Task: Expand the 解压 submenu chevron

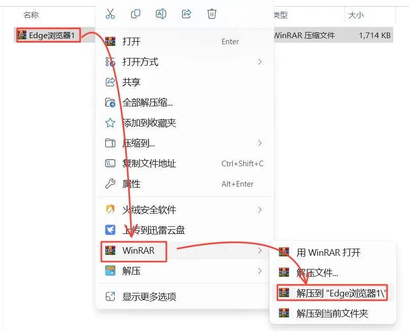Action: (260, 270)
